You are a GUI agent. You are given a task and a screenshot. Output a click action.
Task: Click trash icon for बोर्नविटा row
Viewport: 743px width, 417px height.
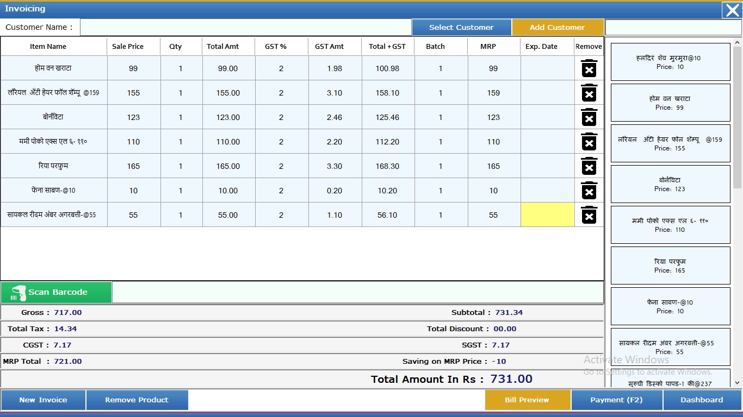(x=589, y=117)
